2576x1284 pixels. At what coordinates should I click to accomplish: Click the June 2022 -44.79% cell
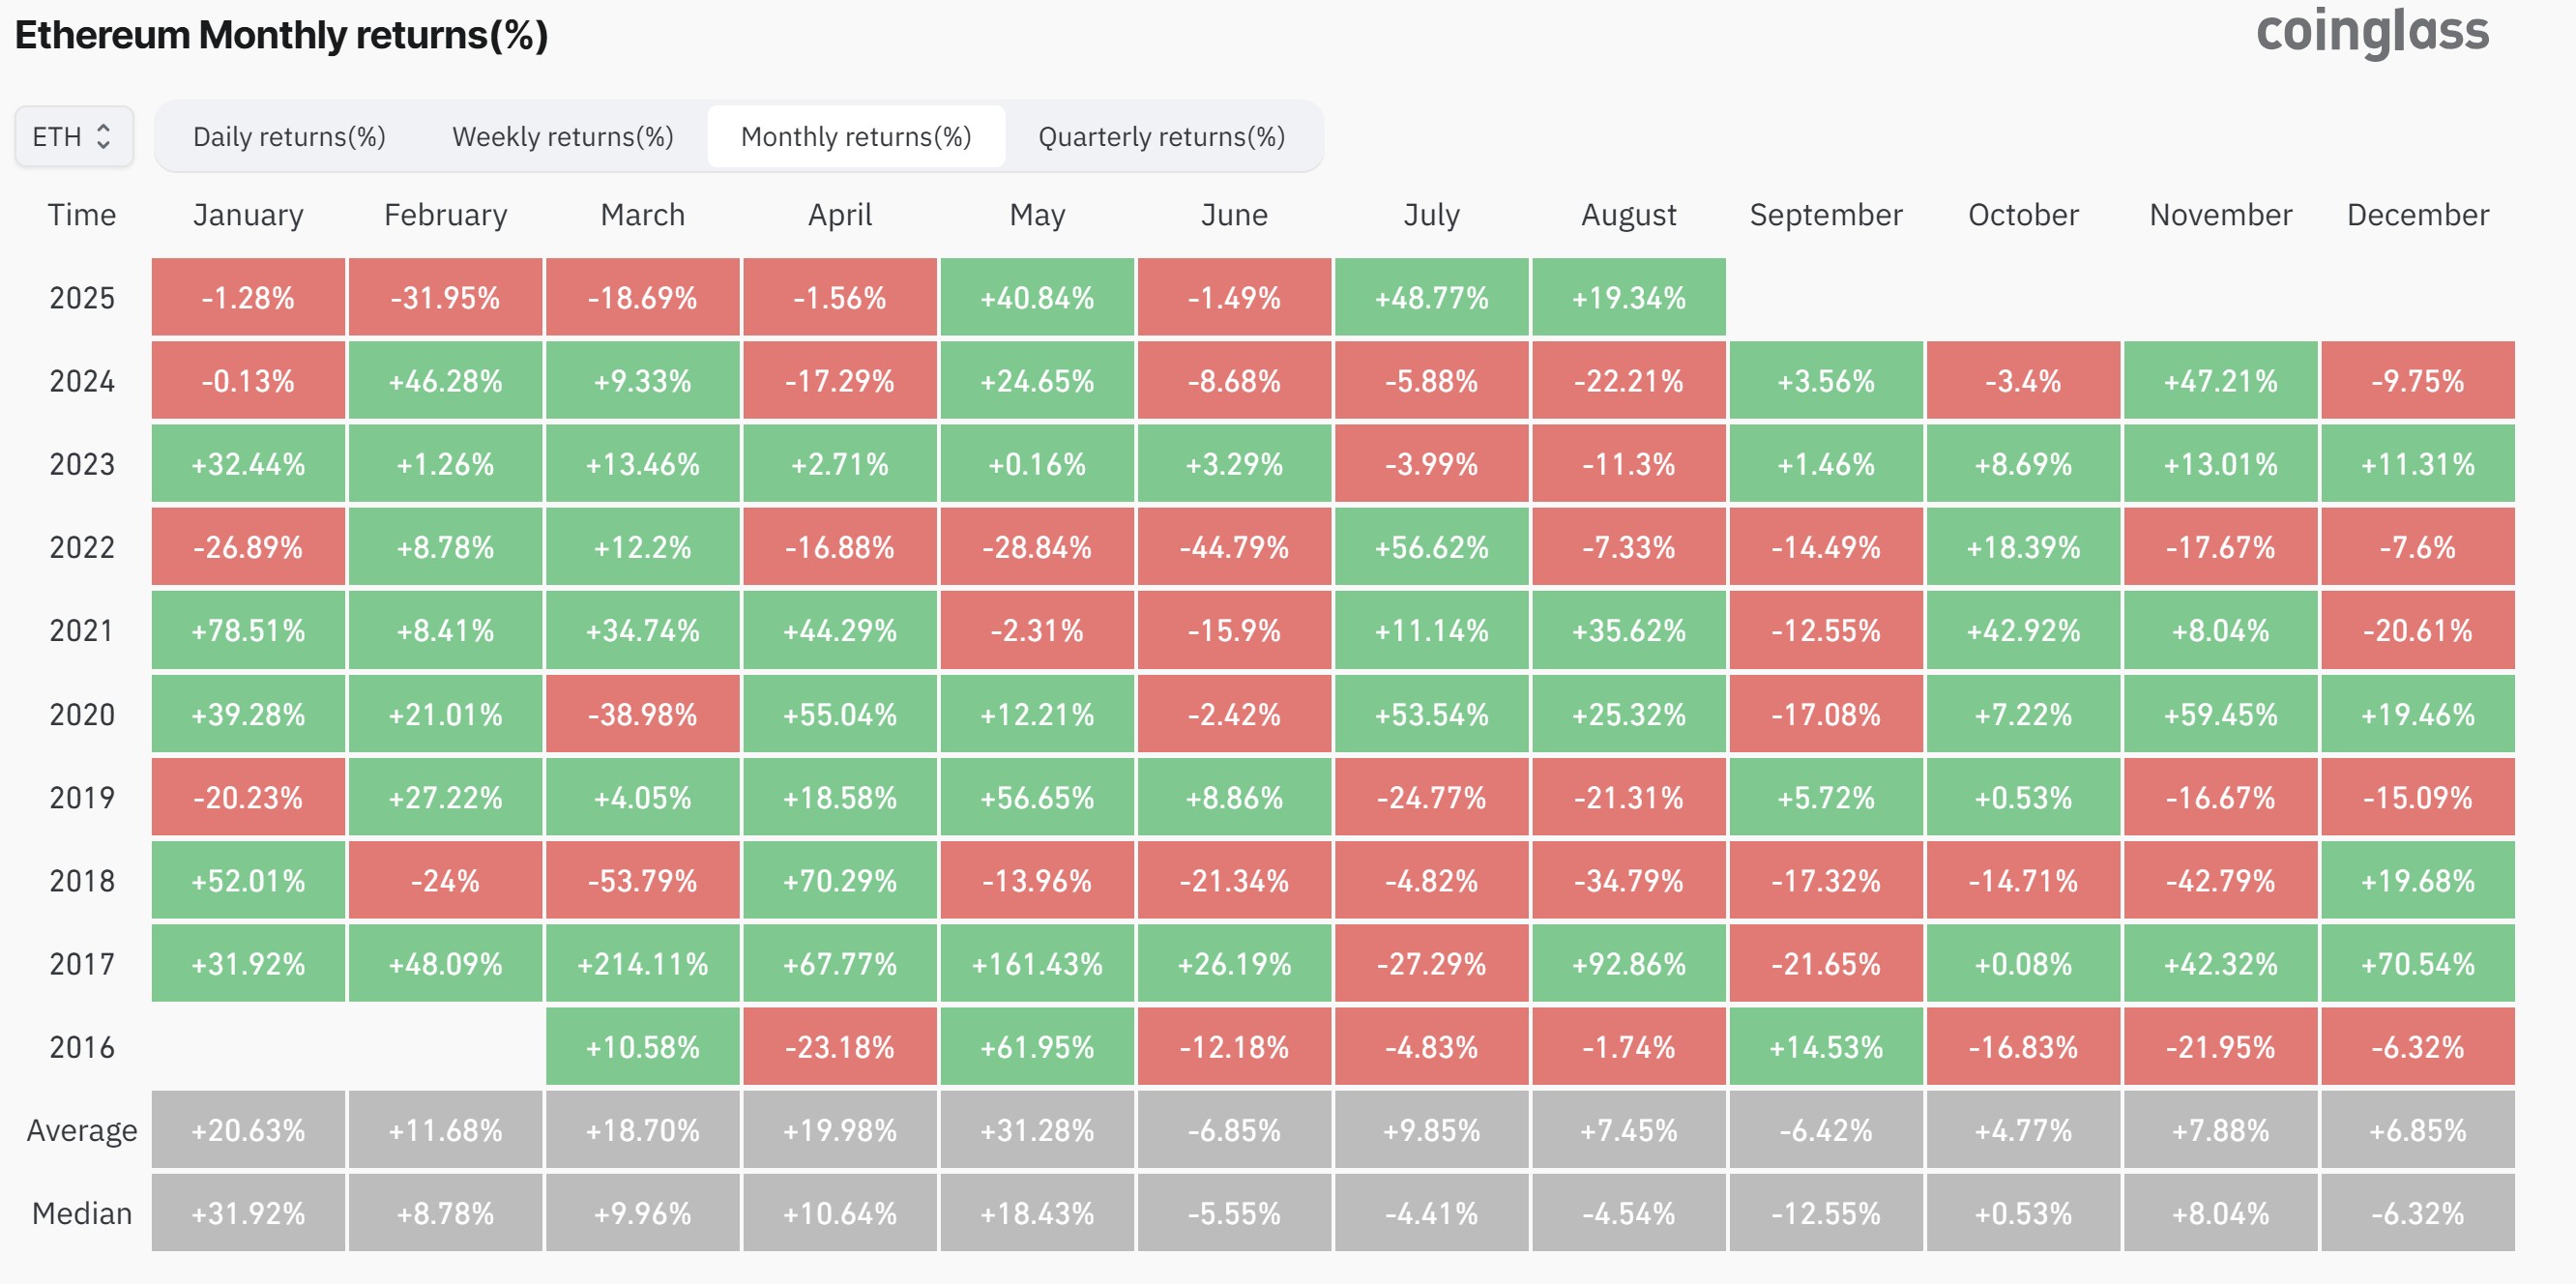point(1234,547)
